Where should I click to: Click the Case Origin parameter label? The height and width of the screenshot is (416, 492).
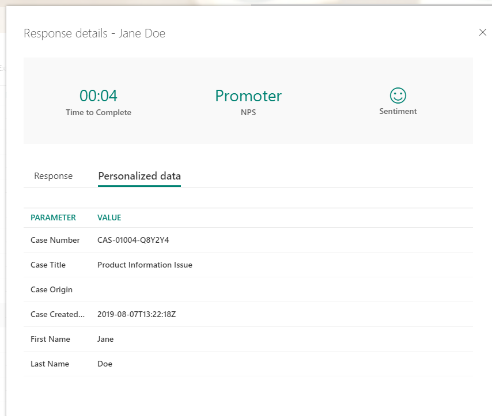51,289
